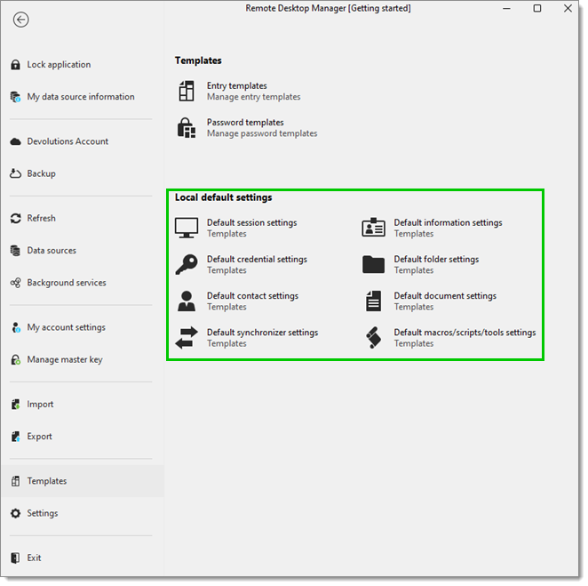Click the Data sources database icon

coord(15,251)
